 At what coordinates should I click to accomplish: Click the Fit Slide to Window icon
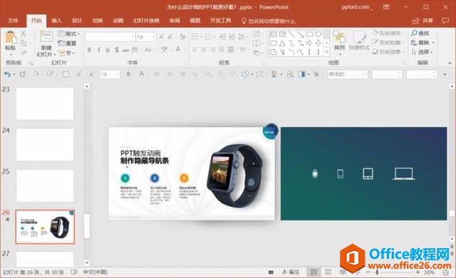445,272
